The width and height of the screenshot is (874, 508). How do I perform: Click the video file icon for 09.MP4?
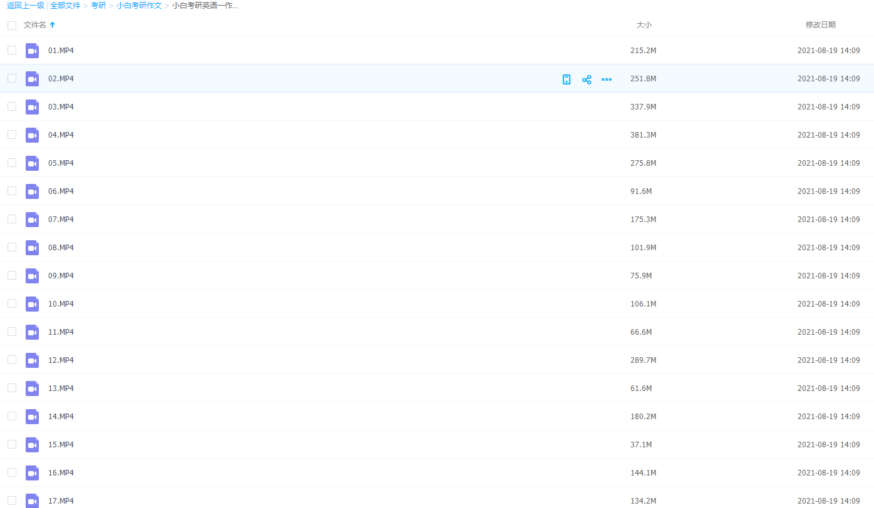(x=32, y=276)
